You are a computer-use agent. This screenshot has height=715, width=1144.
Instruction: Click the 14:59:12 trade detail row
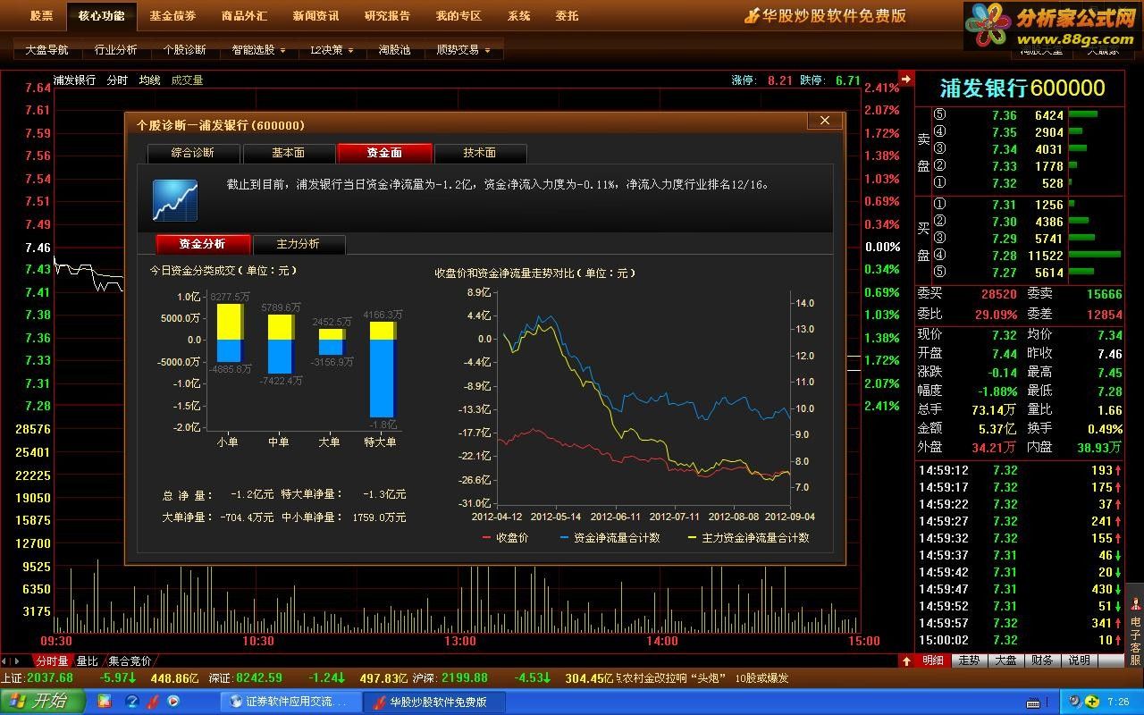point(1019,470)
